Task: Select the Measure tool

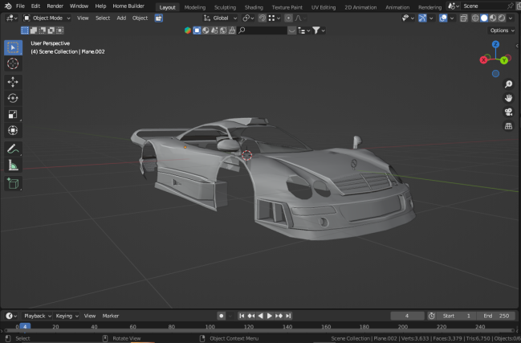Action: (x=13, y=165)
